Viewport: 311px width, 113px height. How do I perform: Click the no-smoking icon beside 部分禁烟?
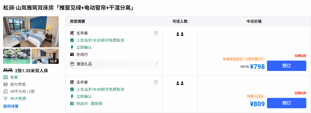coord(5,84)
